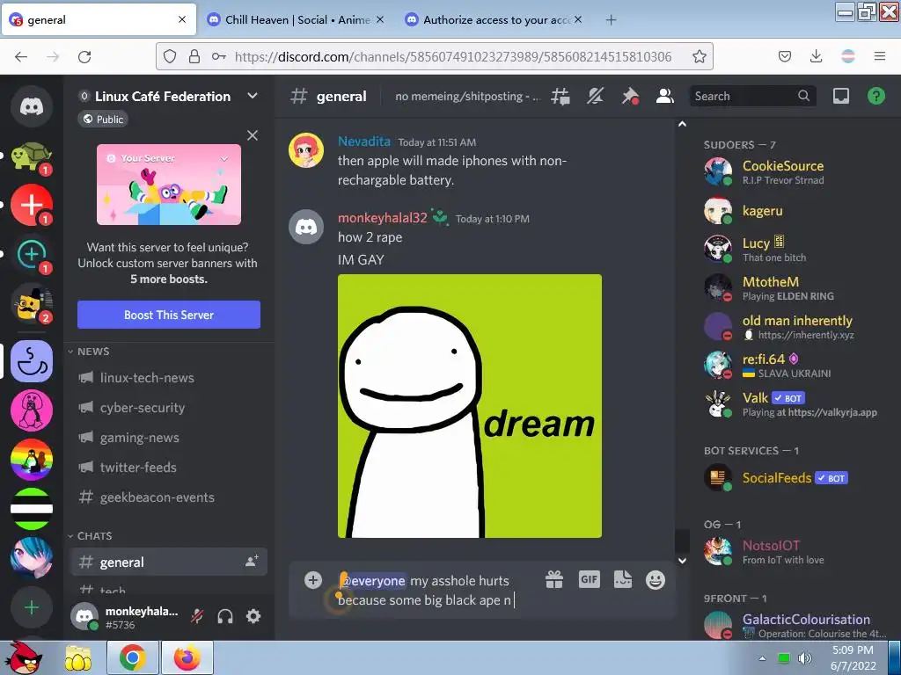Open the teal circled plus server icon
The image size is (901, 675).
[32, 254]
